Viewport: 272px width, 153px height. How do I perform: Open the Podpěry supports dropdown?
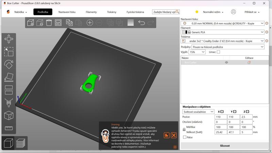pos(228,47)
